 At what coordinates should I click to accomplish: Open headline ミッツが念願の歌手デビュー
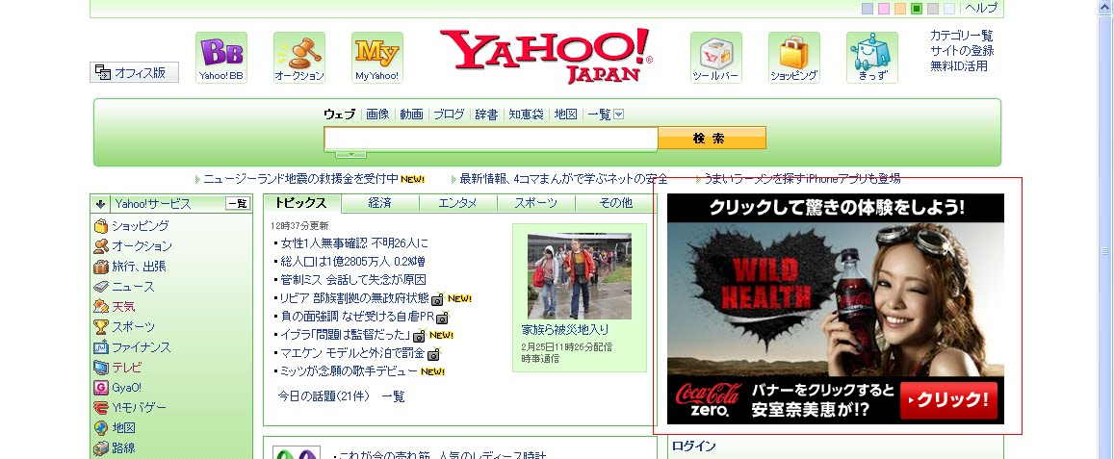349,371
